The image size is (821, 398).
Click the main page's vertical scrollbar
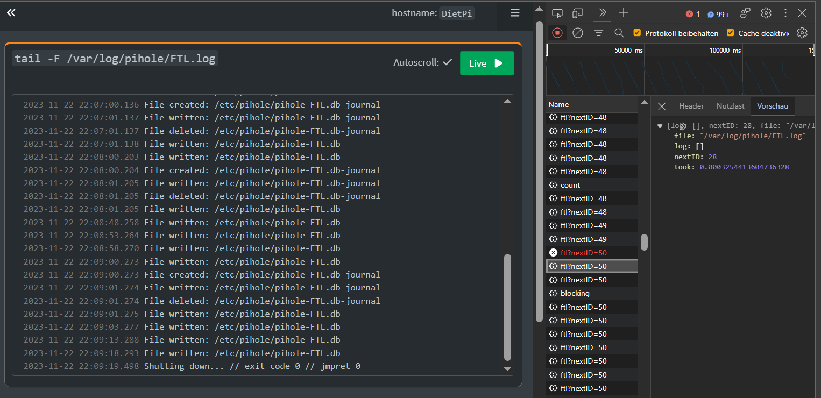tap(539, 172)
